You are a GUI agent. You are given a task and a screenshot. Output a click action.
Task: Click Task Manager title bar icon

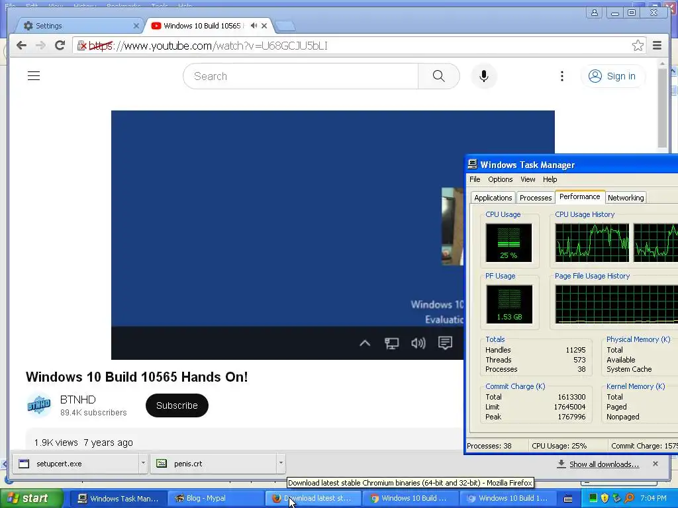tap(473, 164)
